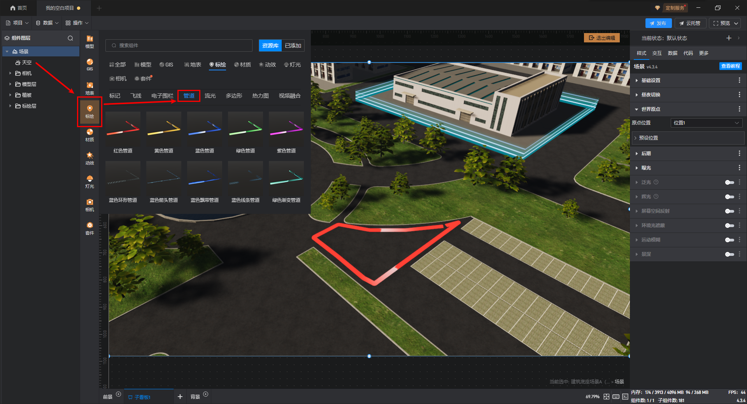Image resolution: width=747 pixels, height=404 pixels.
Task: Open the console icon in status bar
Action: (625, 397)
